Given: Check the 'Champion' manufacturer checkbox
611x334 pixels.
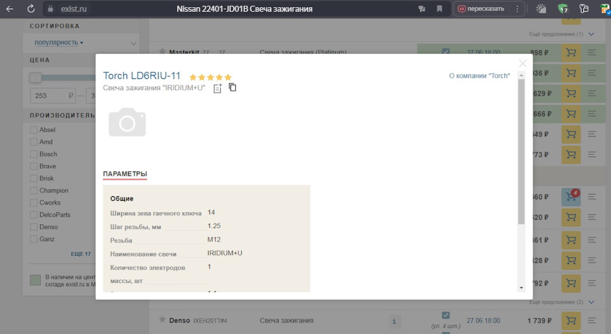Looking at the screenshot, I should point(34,190).
